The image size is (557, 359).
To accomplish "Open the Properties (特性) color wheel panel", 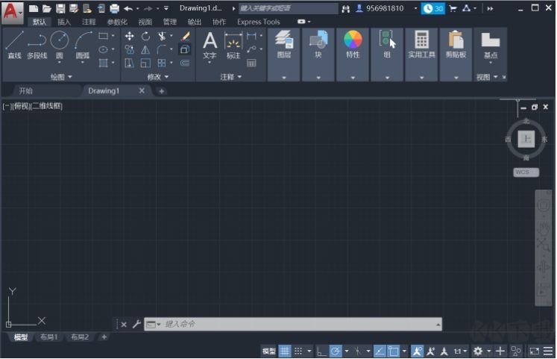I will pyautogui.click(x=353, y=43).
